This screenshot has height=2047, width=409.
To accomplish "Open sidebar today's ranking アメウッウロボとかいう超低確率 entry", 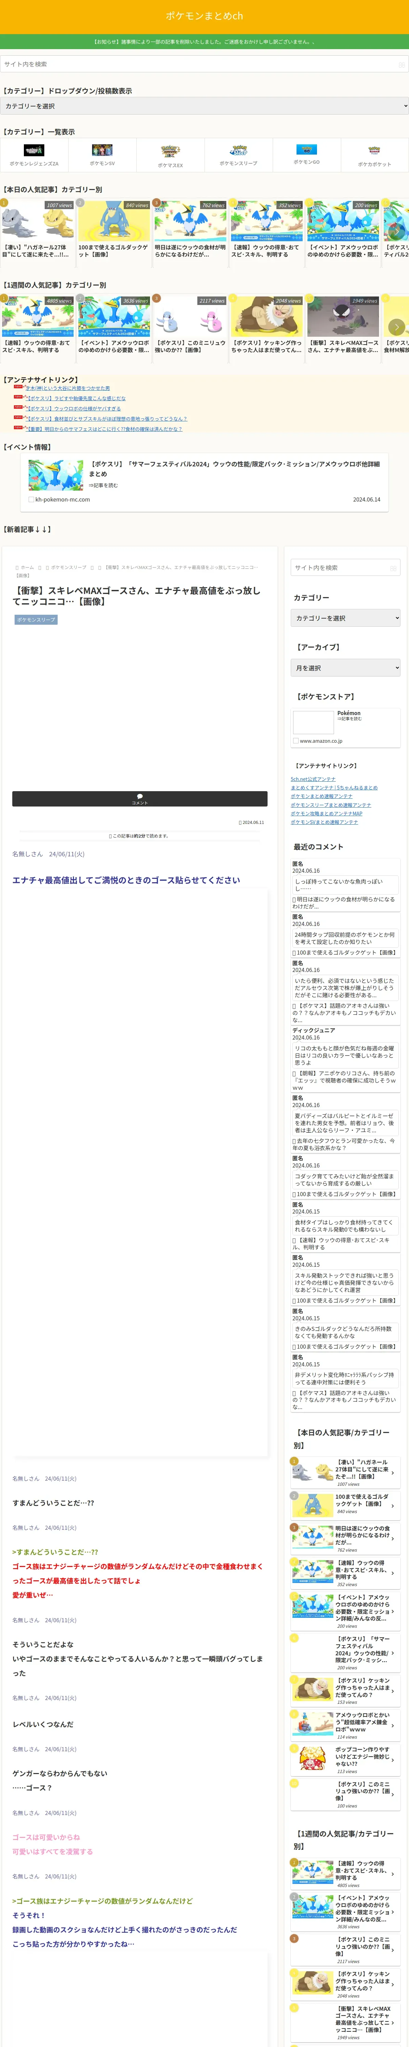I will click(346, 1725).
